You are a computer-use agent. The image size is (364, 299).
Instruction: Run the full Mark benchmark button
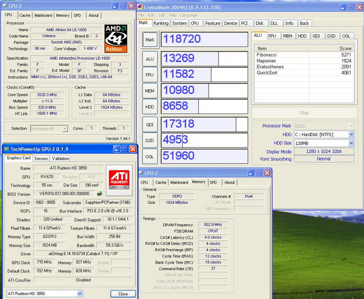(x=149, y=39)
